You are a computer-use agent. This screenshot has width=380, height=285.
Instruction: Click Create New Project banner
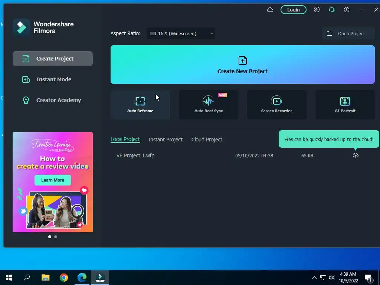(242, 65)
